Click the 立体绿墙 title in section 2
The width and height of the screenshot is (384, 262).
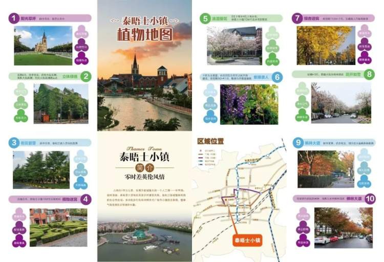tap(70, 77)
